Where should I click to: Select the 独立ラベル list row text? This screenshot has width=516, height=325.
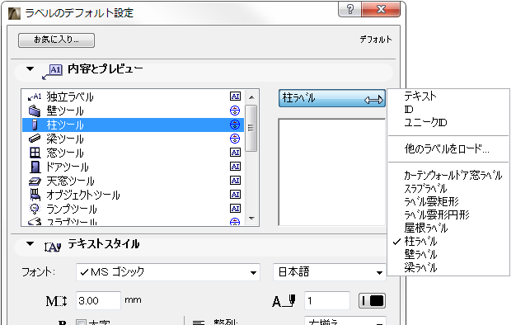70,97
